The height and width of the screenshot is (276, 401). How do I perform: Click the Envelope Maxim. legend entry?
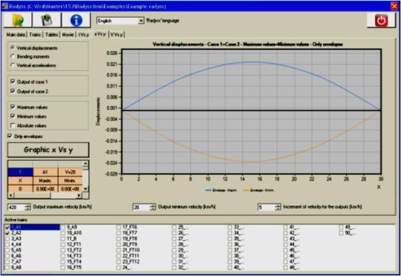(x=221, y=190)
